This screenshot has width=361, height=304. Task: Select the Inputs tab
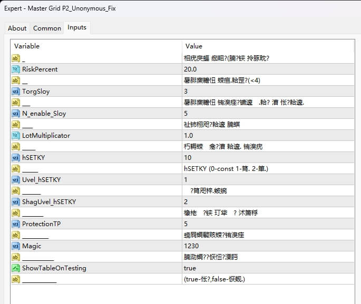click(77, 27)
